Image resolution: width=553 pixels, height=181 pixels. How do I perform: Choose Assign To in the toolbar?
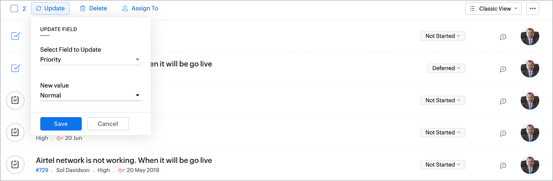click(x=140, y=9)
